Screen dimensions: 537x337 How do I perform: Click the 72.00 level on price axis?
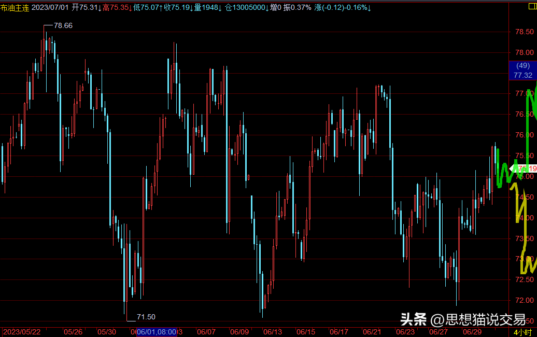click(525, 300)
